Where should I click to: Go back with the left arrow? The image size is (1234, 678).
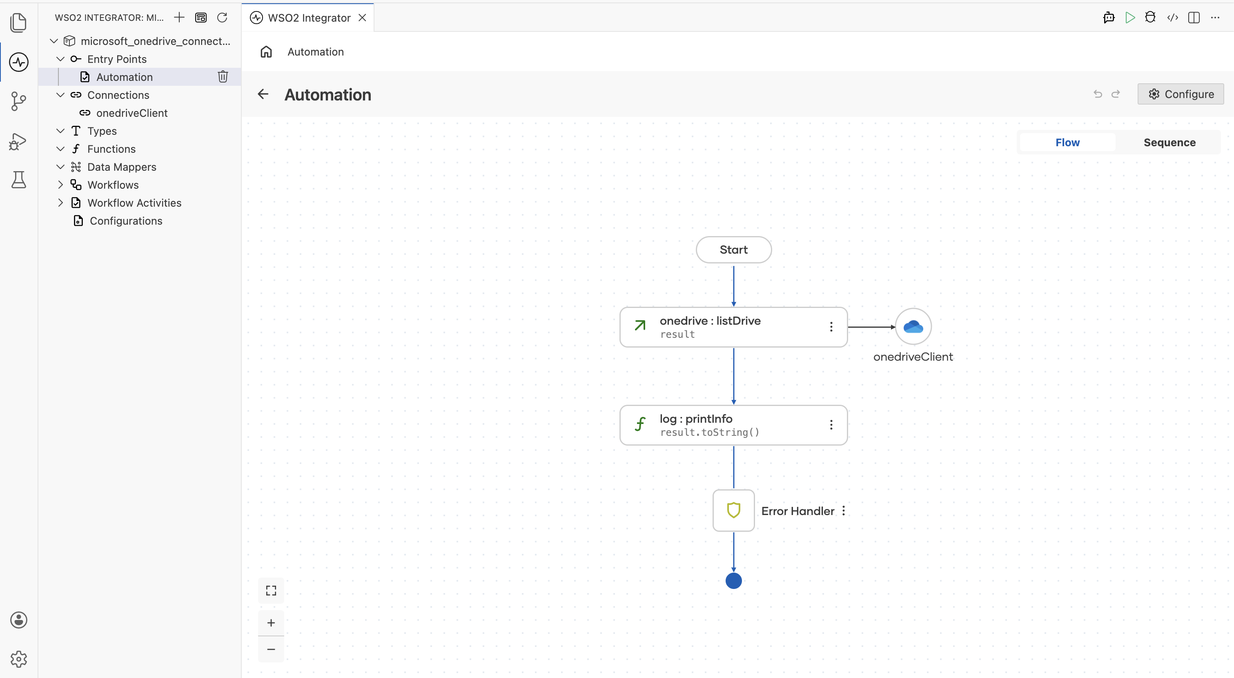263,94
